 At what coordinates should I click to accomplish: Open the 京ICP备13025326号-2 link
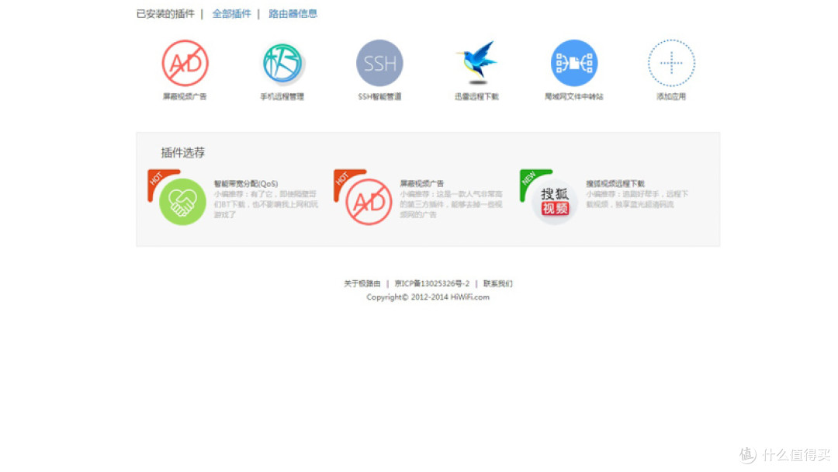(432, 283)
